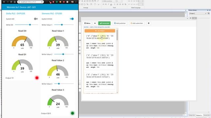
Task: Click the broker address link below Menu
Action: pos(97,27)
